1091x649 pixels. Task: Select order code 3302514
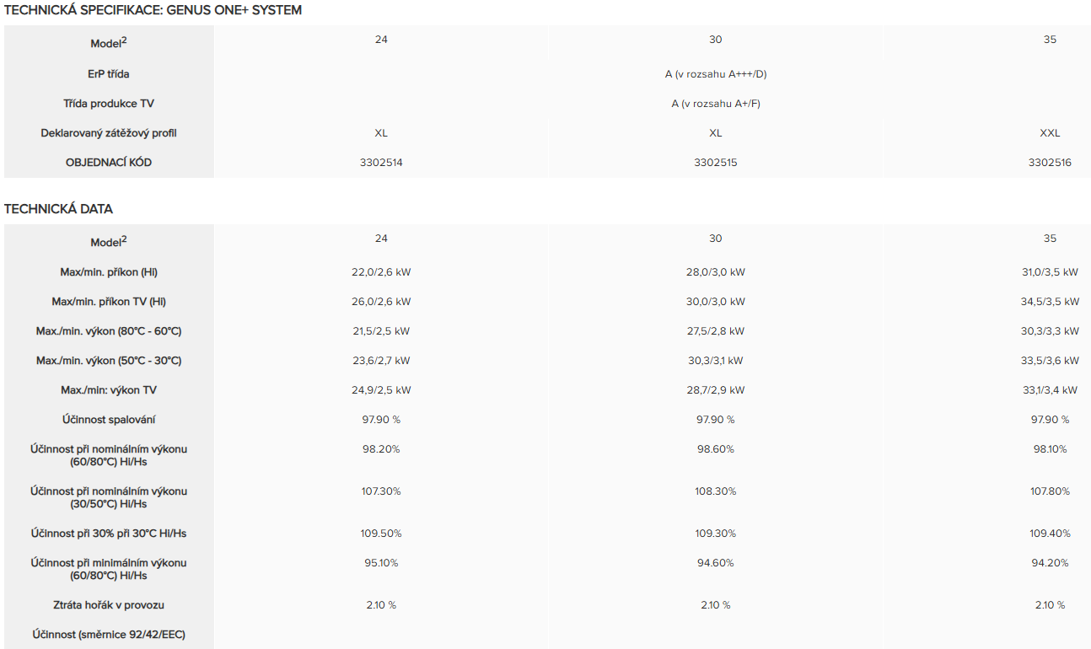(381, 163)
